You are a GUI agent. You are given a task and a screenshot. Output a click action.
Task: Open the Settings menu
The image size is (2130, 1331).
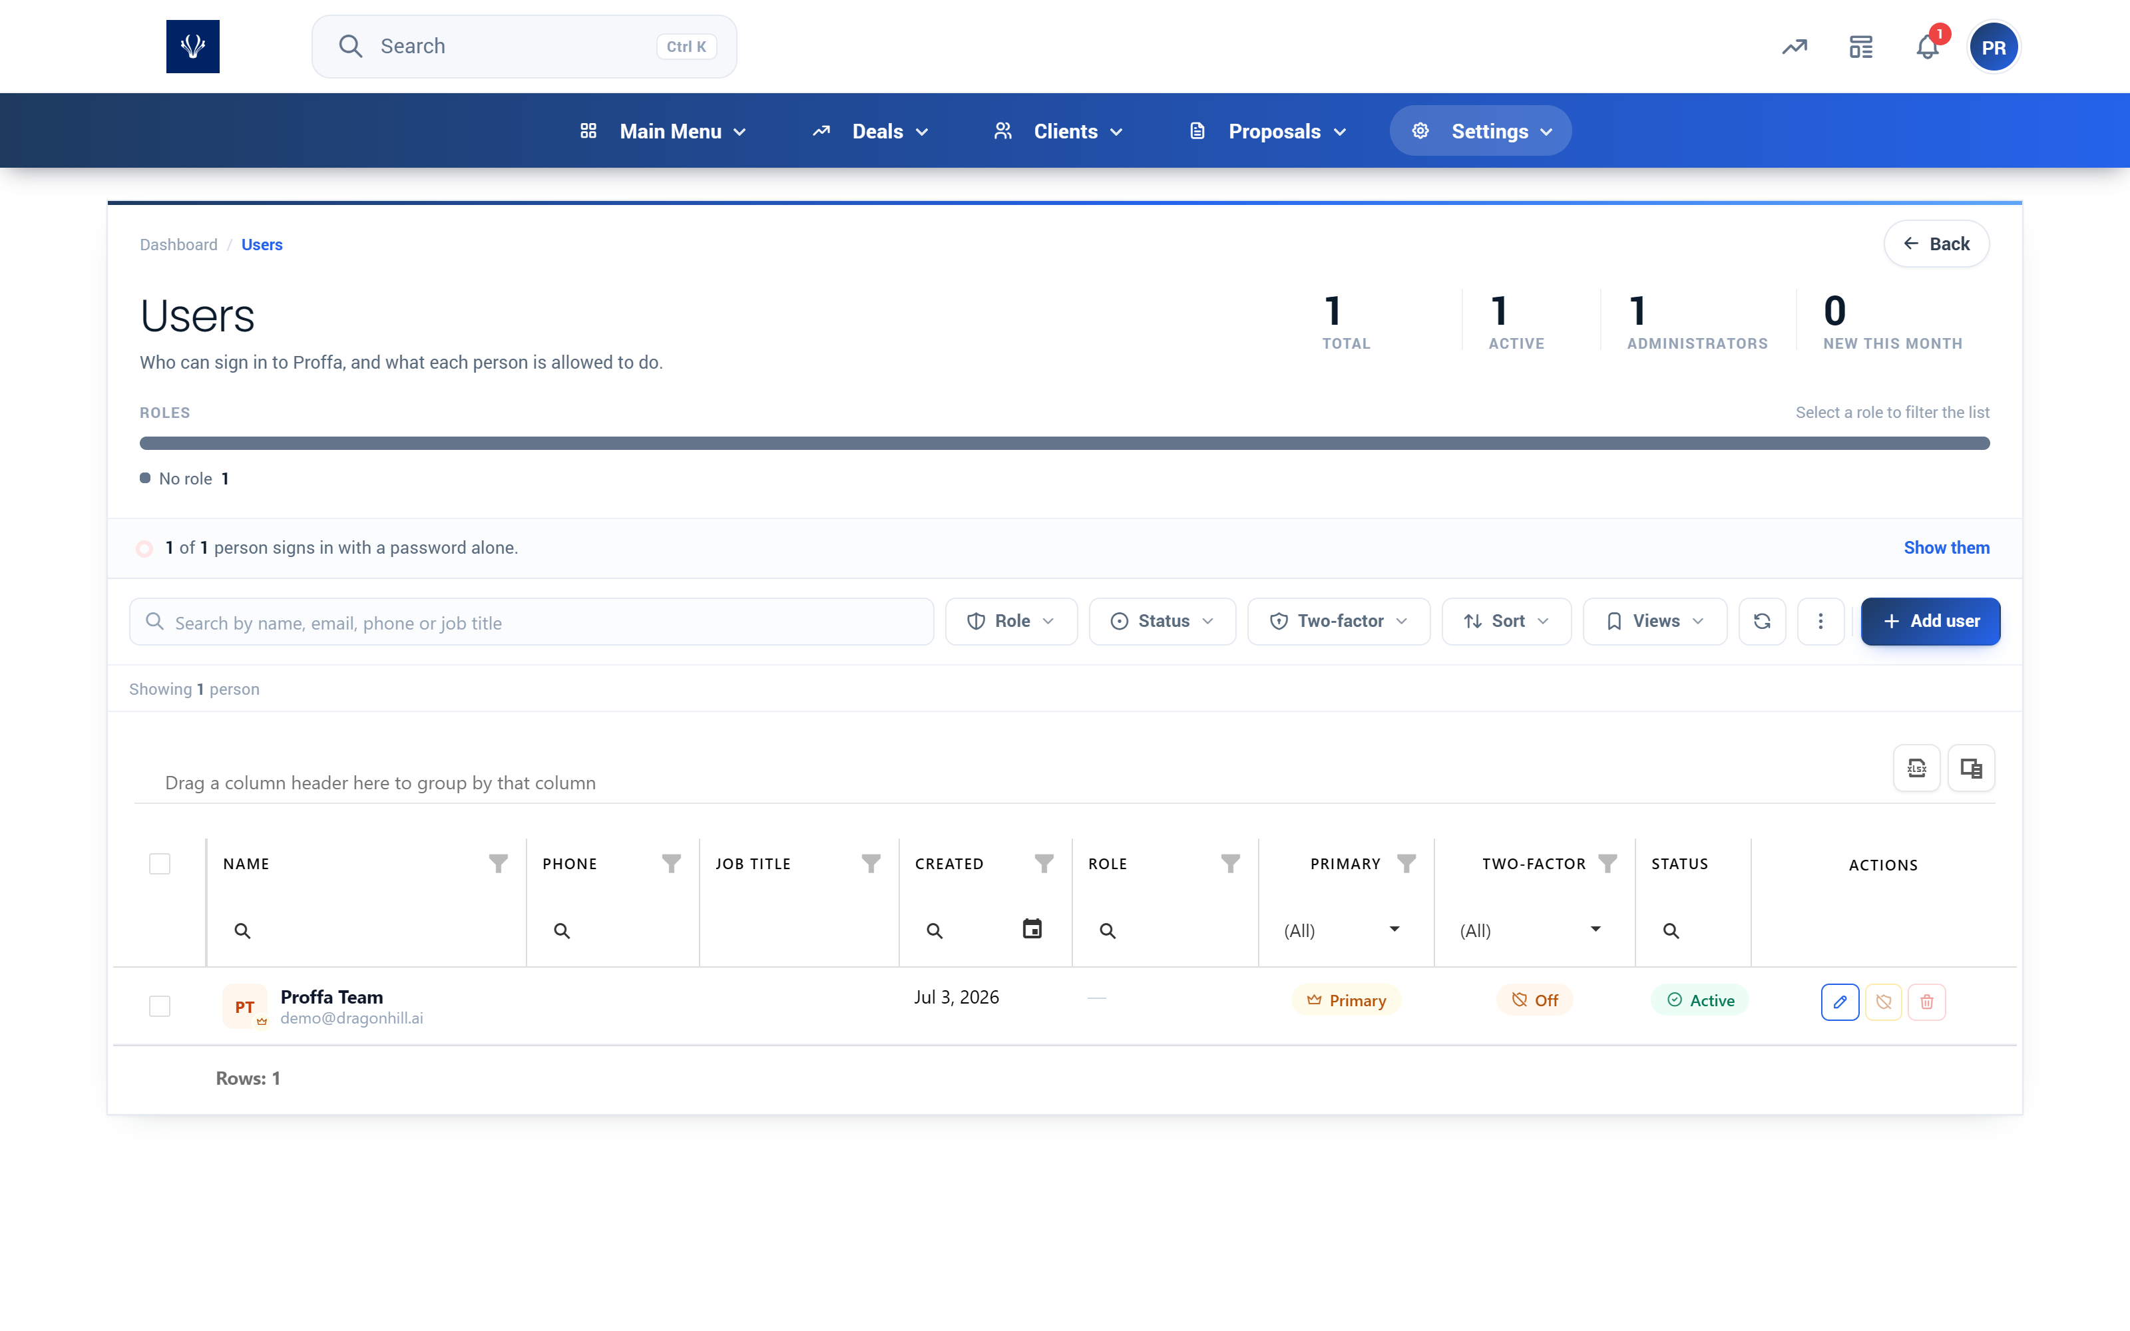pyautogui.click(x=1480, y=131)
